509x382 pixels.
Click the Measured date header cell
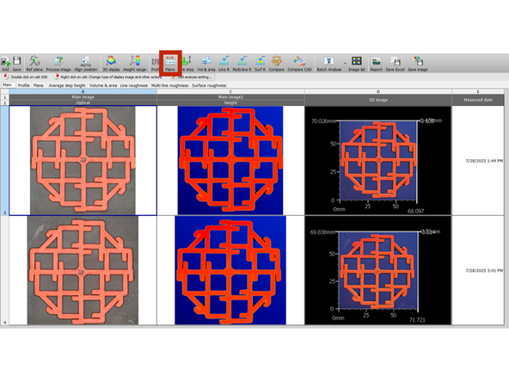click(x=478, y=100)
